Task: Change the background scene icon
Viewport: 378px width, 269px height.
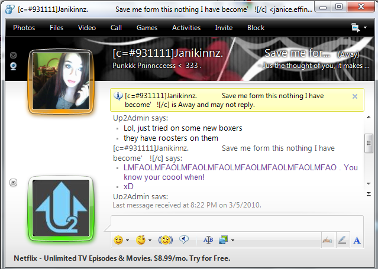Action: (x=223, y=240)
